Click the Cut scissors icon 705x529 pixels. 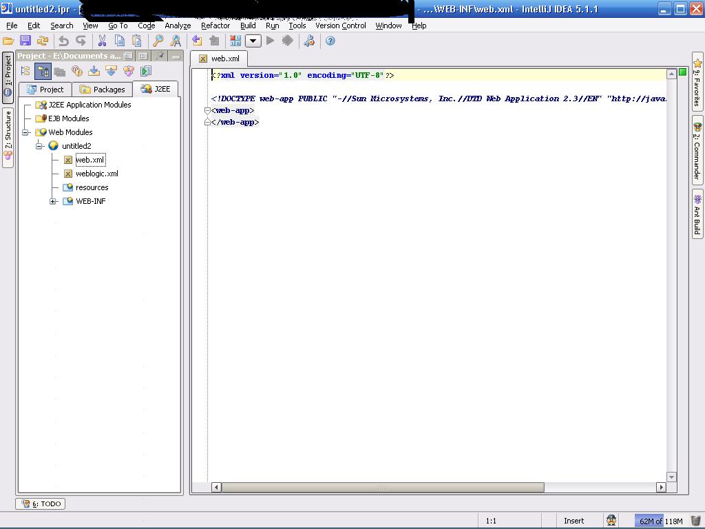coord(102,41)
